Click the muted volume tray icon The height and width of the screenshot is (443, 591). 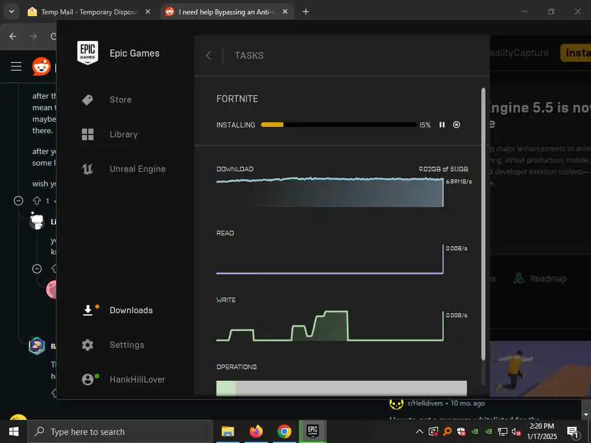click(517, 431)
